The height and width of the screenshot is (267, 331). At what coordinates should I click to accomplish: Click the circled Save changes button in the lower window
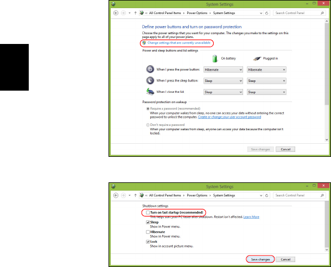coord(260,259)
